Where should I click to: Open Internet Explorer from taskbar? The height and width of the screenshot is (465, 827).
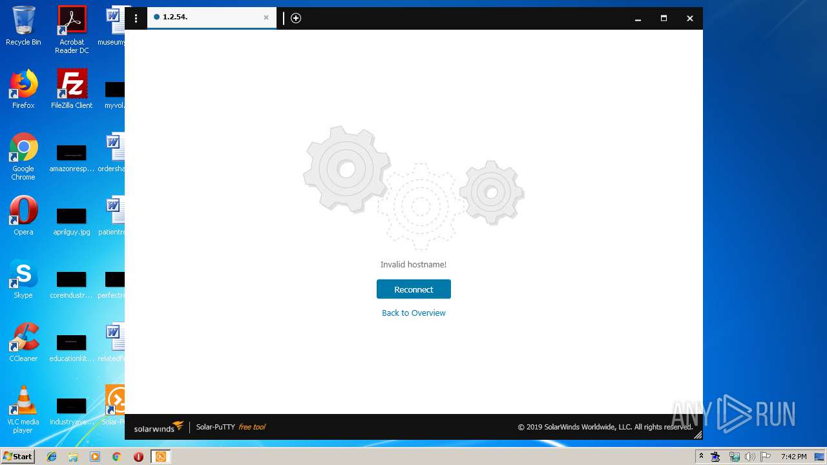pyautogui.click(x=52, y=457)
